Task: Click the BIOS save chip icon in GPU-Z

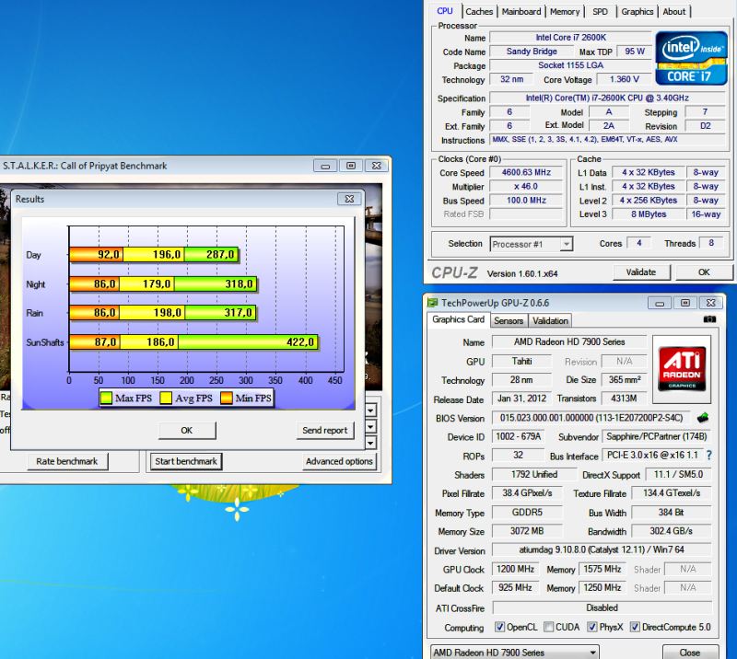Action: (703, 417)
